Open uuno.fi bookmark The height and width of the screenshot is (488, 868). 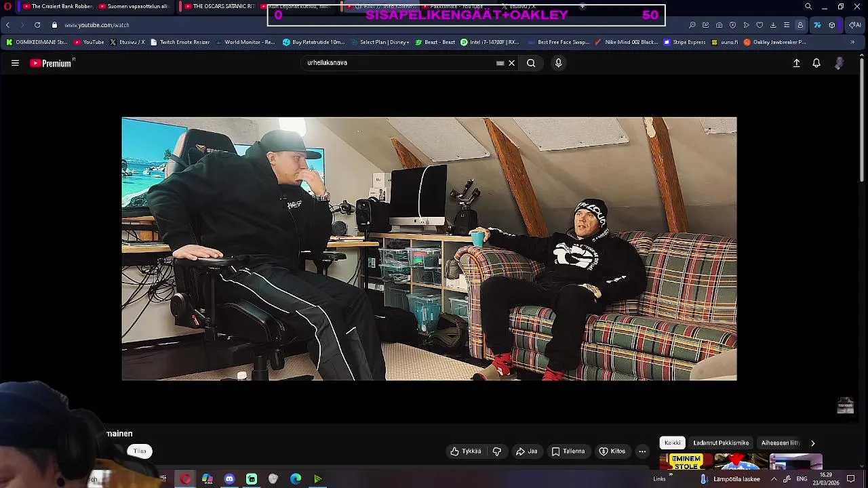point(724,42)
